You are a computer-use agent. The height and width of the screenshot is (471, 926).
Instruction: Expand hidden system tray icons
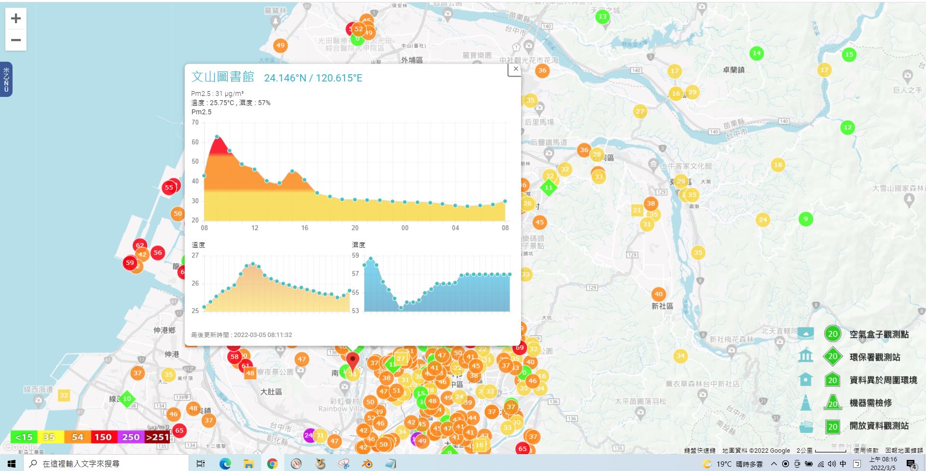tap(774, 464)
